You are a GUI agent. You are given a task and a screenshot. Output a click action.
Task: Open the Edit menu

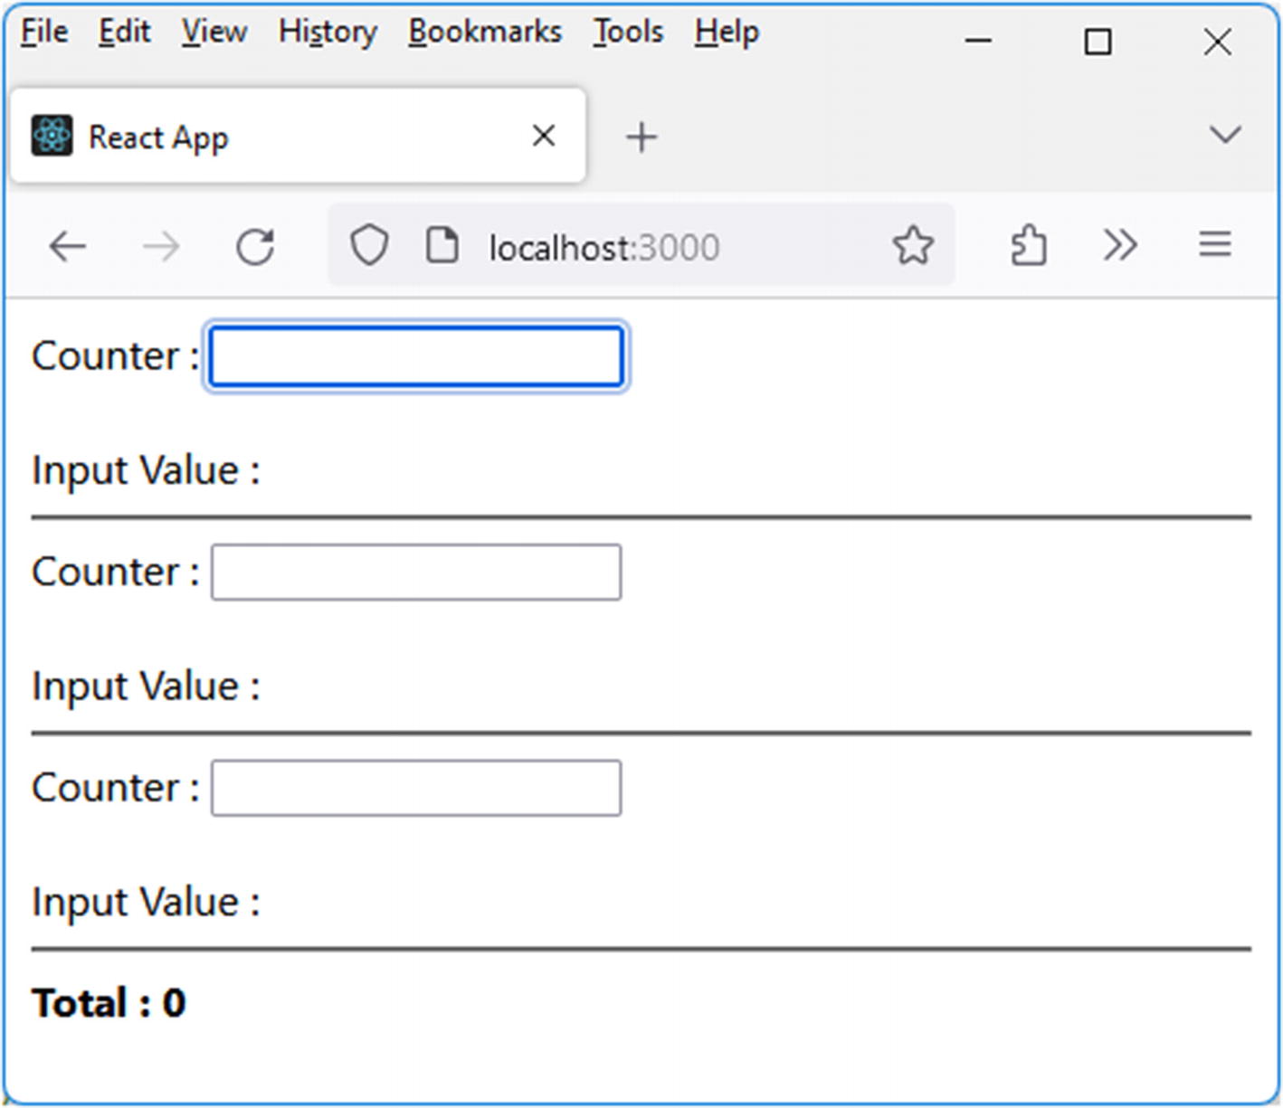pyautogui.click(x=124, y=32)
